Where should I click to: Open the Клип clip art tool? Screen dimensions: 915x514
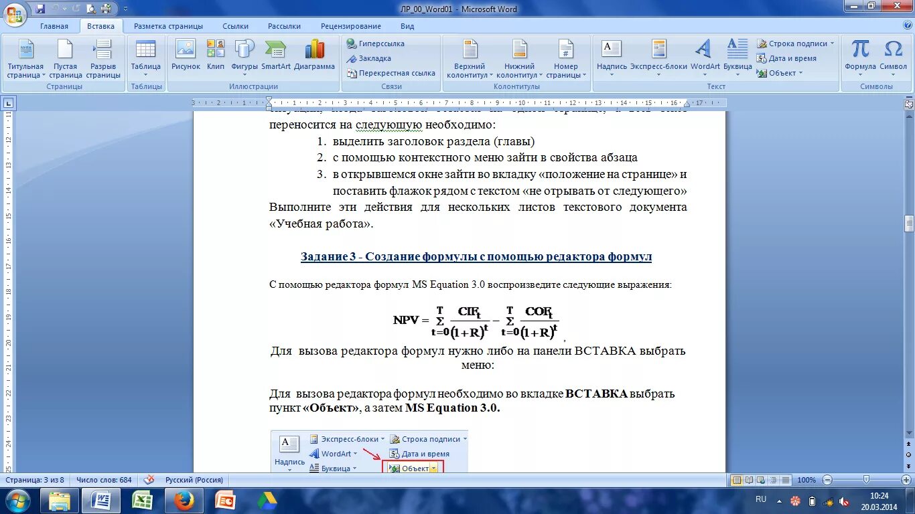(216, 55)
